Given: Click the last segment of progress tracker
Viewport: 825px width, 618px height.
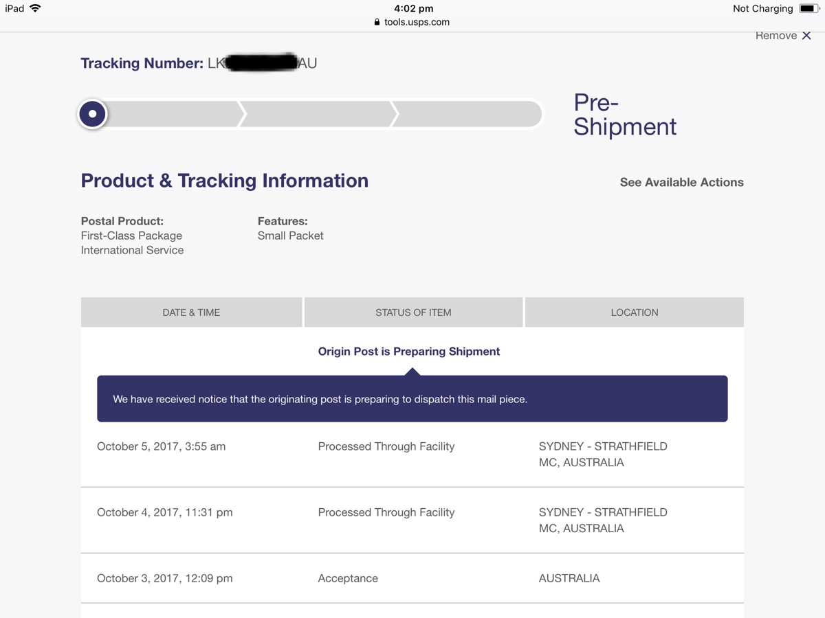Looking at the screenshot, I should [467, 114].
